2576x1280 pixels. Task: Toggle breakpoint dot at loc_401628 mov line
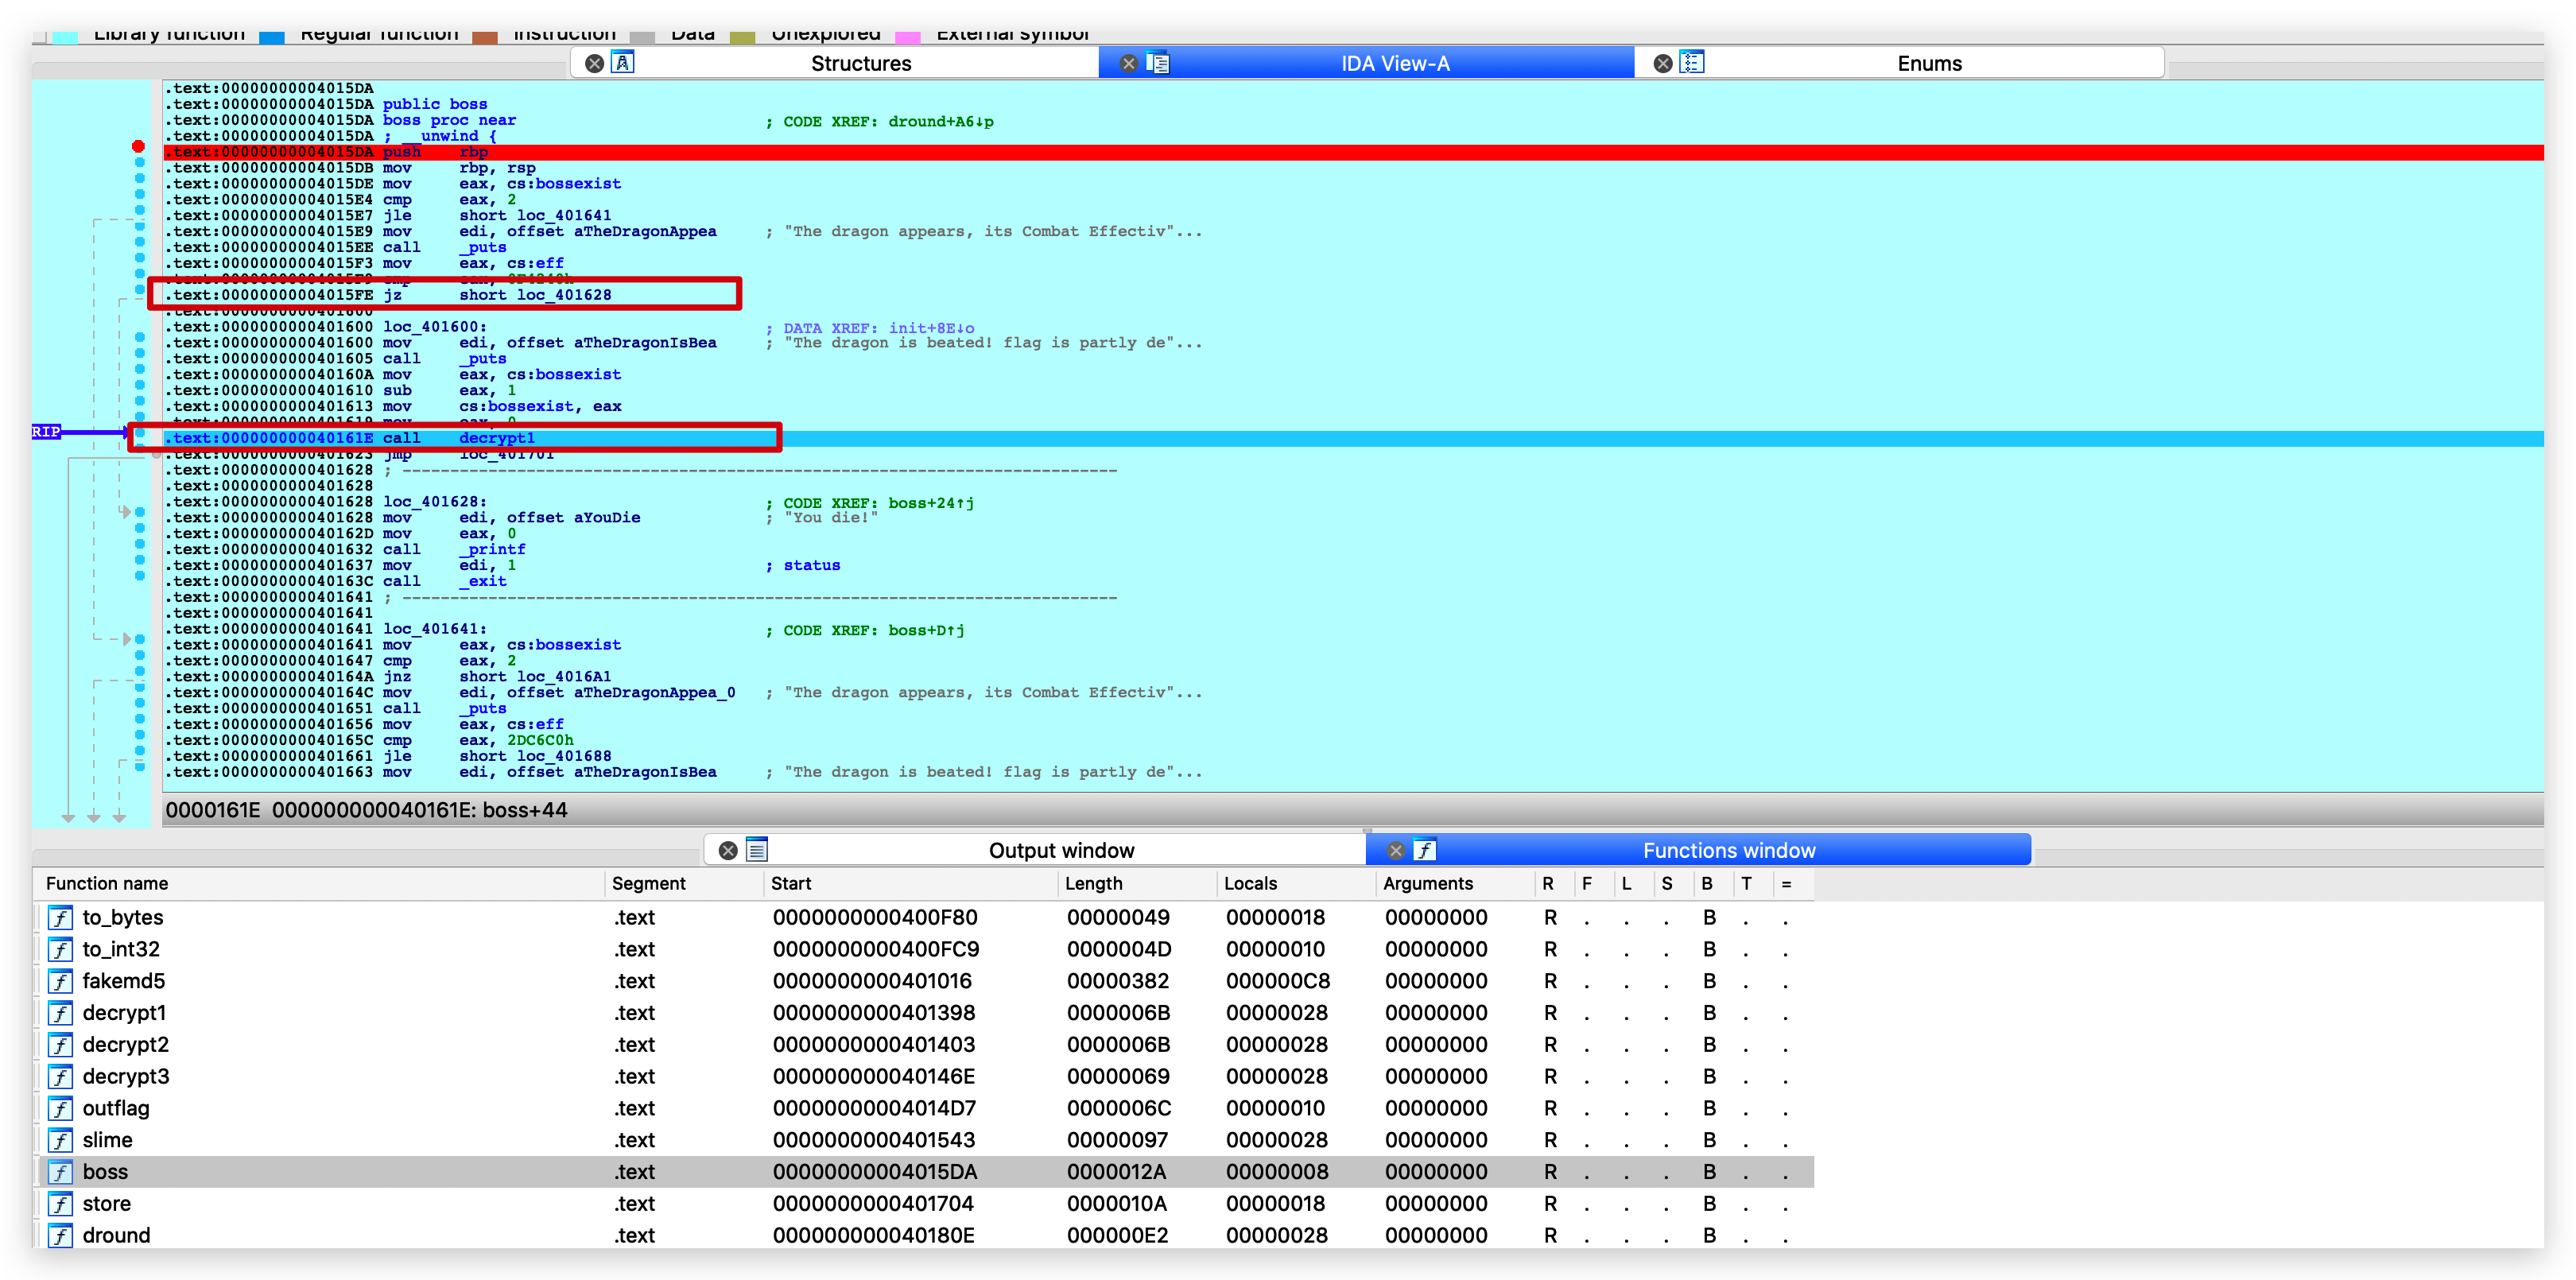(140, 513)
